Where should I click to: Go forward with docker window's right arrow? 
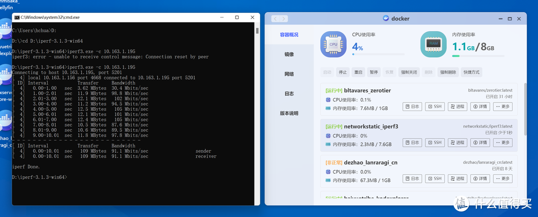284,19
